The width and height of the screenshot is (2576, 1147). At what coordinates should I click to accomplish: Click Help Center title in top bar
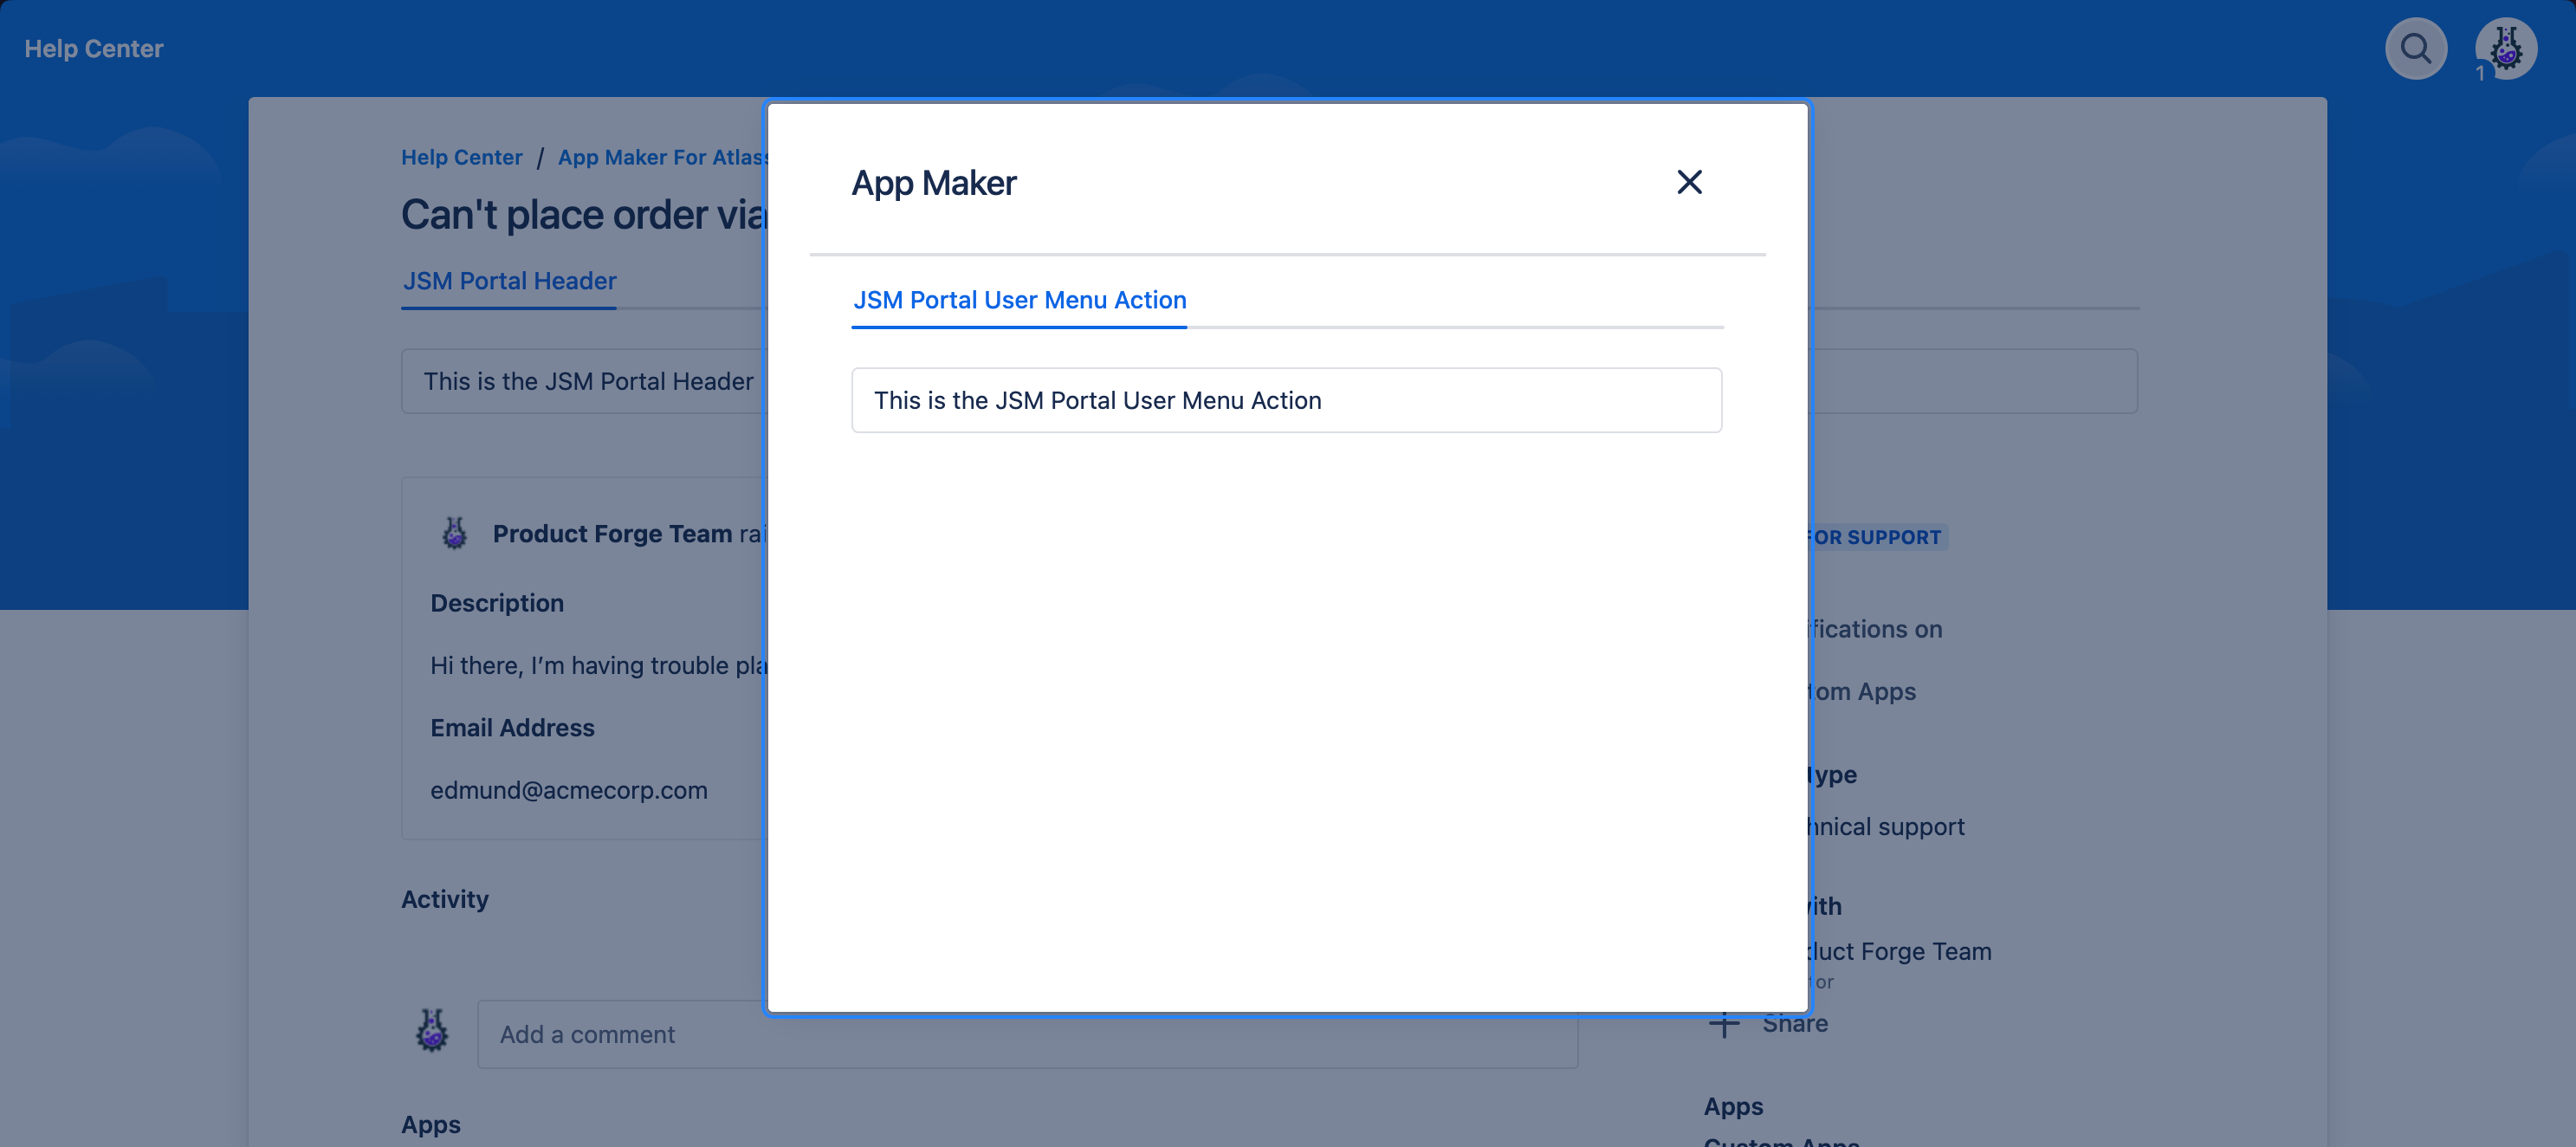94,48
